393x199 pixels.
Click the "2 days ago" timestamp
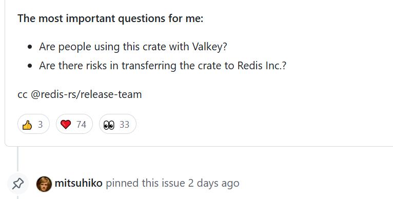click(213, 183)
